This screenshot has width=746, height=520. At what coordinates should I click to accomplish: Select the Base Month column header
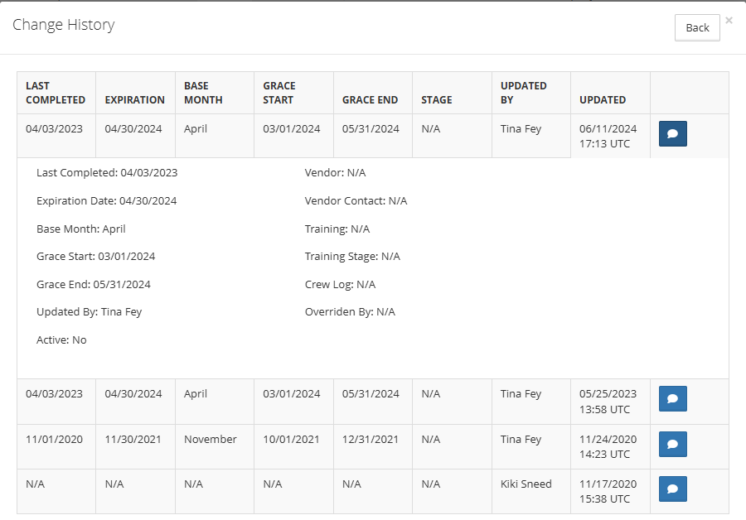(x=203, y=93)
